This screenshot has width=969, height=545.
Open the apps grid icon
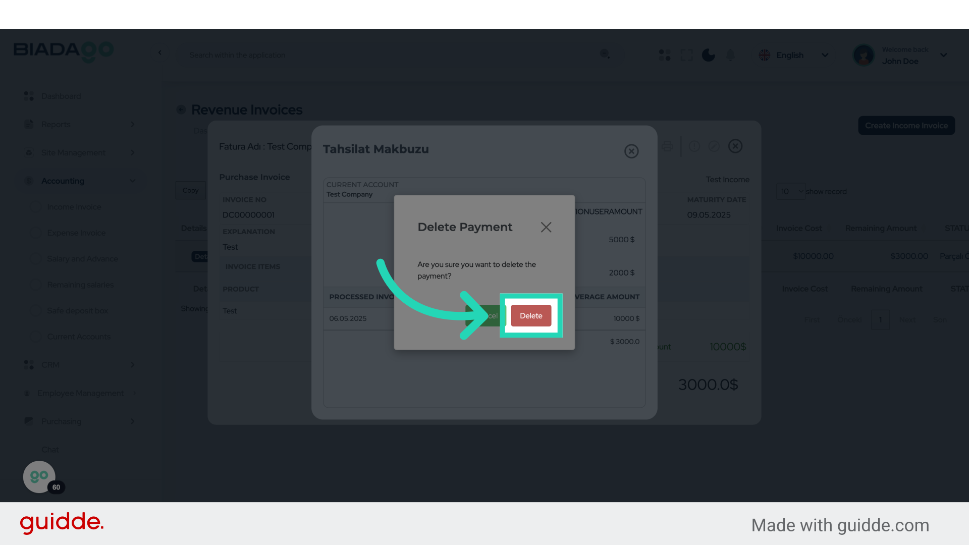click(x=665, y=55)
